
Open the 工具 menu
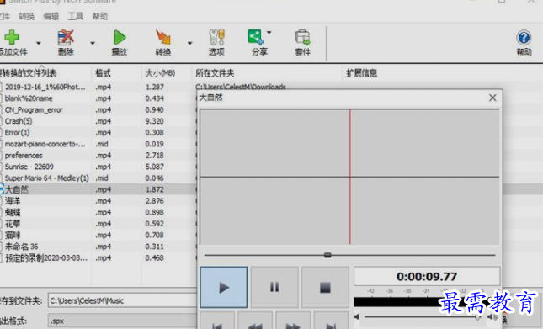tap(76, 16)
